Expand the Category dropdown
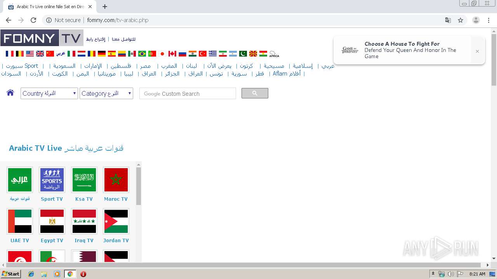 point(106,93)
